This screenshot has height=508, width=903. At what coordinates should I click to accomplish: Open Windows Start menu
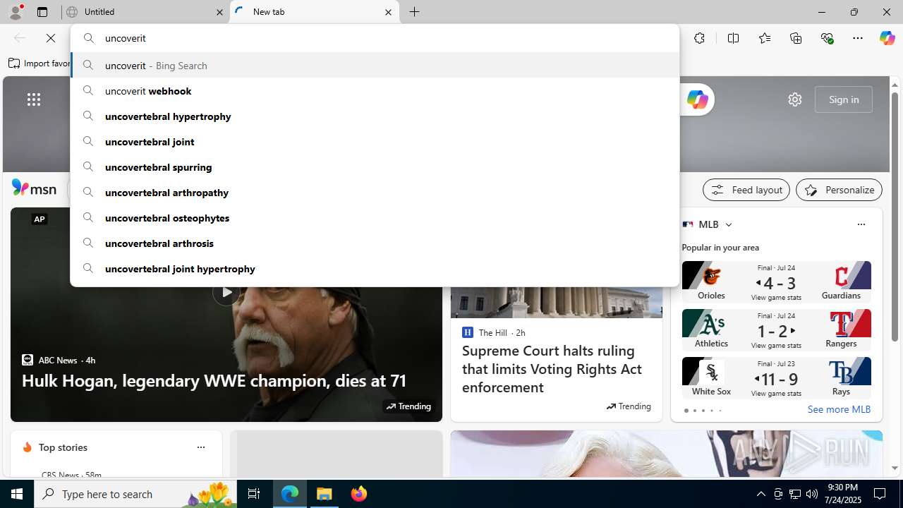click(17, 494)
